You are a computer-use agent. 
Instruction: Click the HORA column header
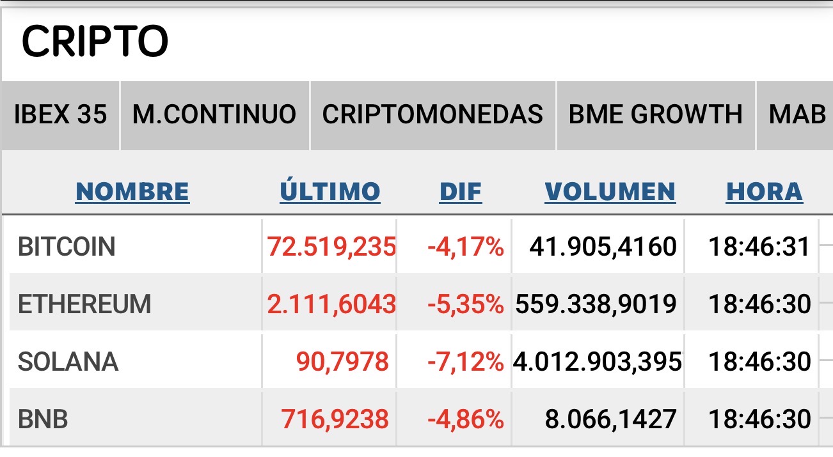click(764, 192)
